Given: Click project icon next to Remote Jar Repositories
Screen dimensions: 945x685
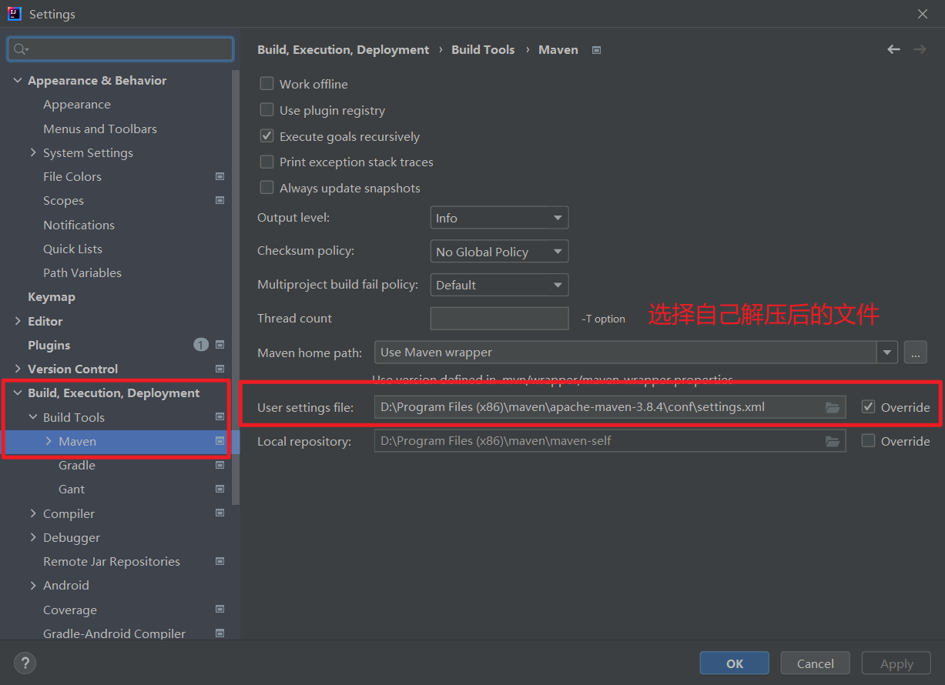Looking at the screenshot, I should point(219,561).
